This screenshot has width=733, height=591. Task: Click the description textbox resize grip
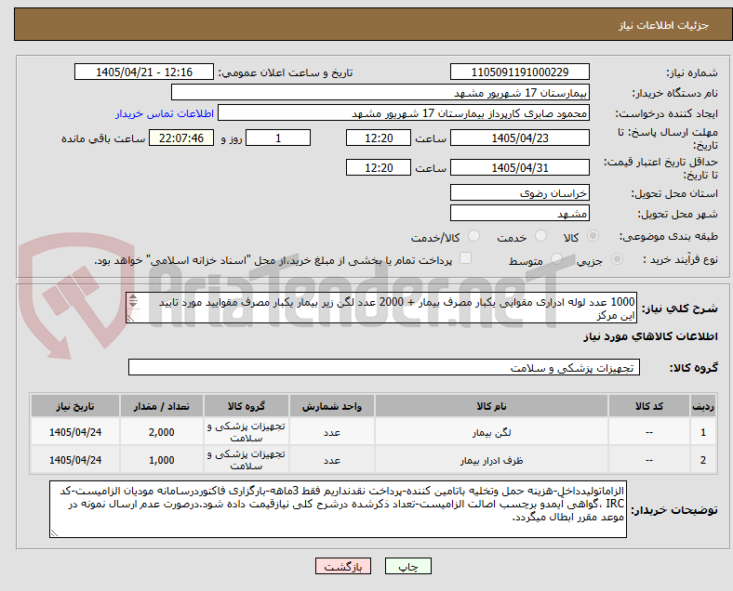pyautogui.click(x=131, y=318)
